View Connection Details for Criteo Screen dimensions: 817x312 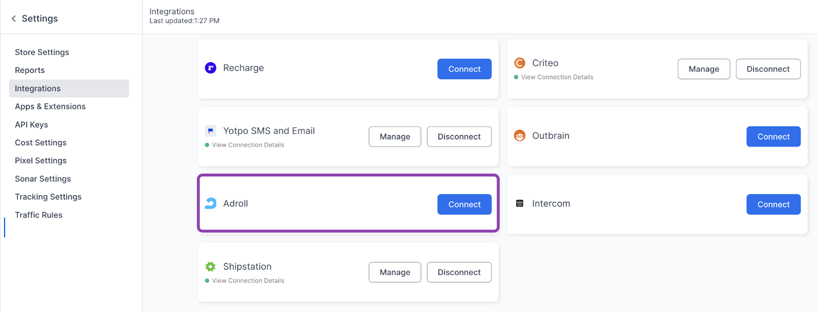557,77
